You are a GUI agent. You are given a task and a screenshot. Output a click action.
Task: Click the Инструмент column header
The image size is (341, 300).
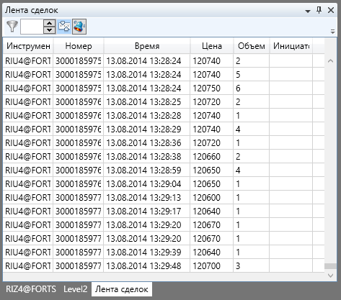(x=28, y=46)
